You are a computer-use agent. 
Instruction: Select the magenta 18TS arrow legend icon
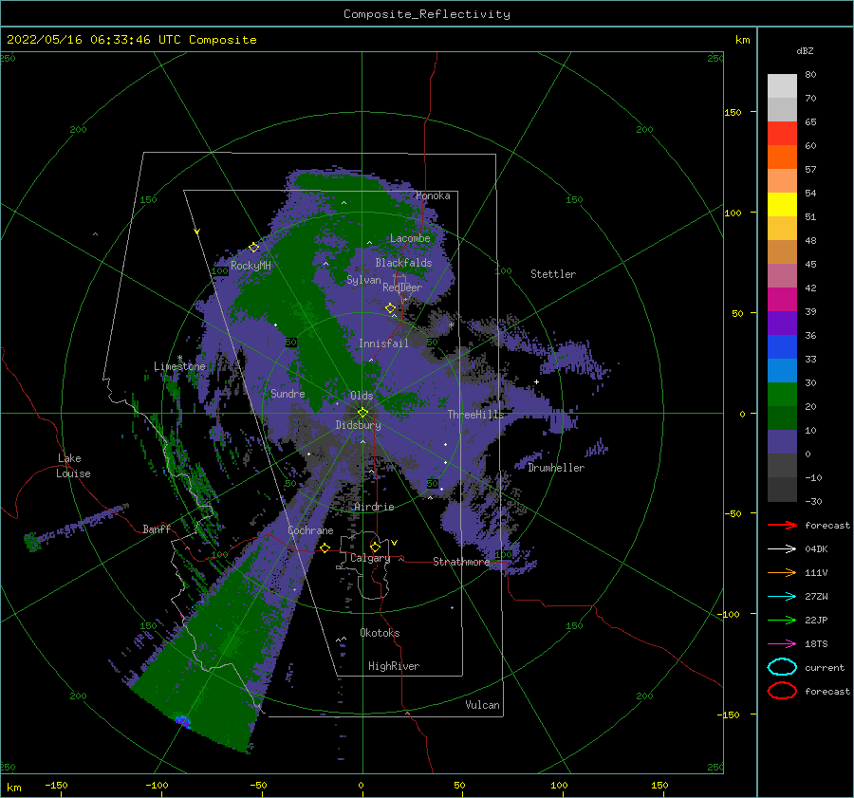[x=782, y=644]
